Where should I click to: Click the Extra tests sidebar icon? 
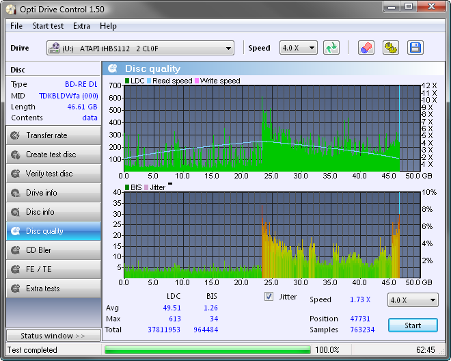coord(15,288)
